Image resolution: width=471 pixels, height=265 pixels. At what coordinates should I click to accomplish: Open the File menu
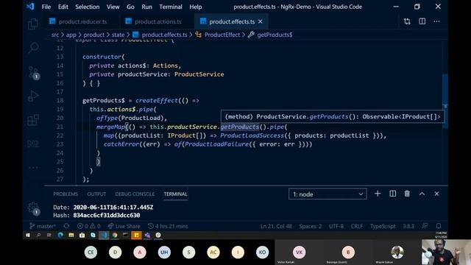46,7
